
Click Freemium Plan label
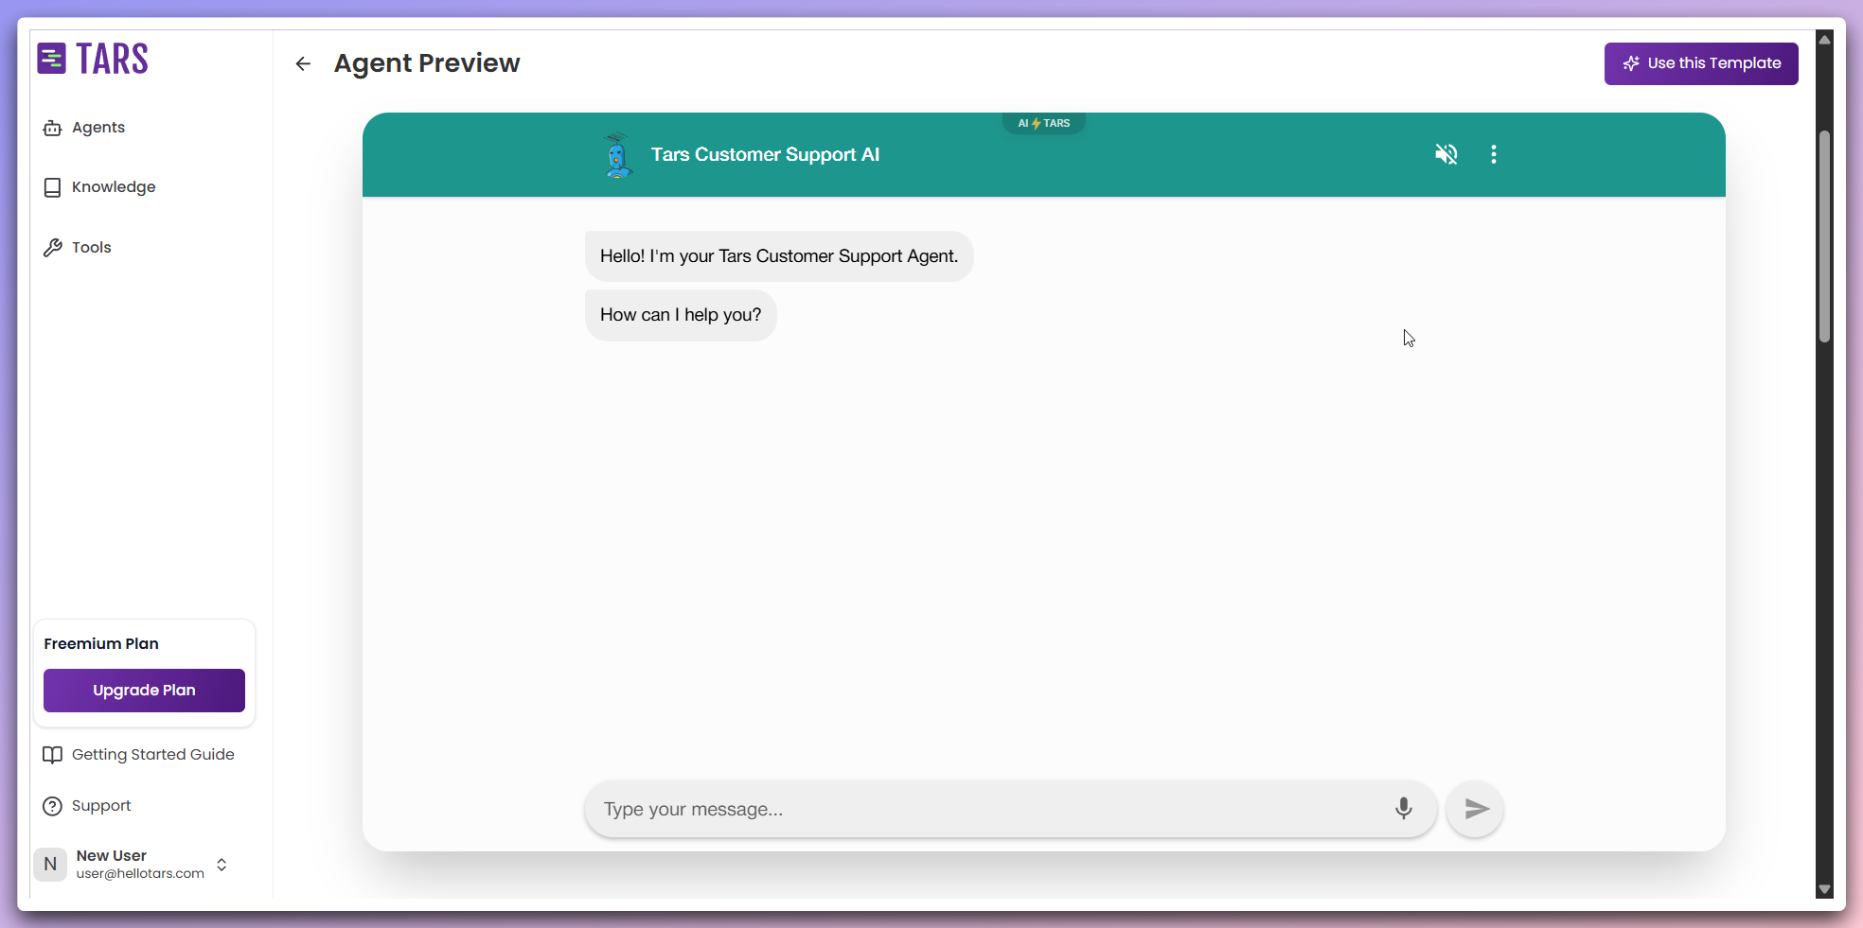click(101, 644)
